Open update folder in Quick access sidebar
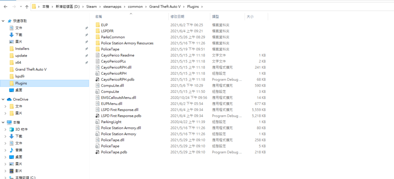This screenshot has height=179, width=394. point(21,55)
